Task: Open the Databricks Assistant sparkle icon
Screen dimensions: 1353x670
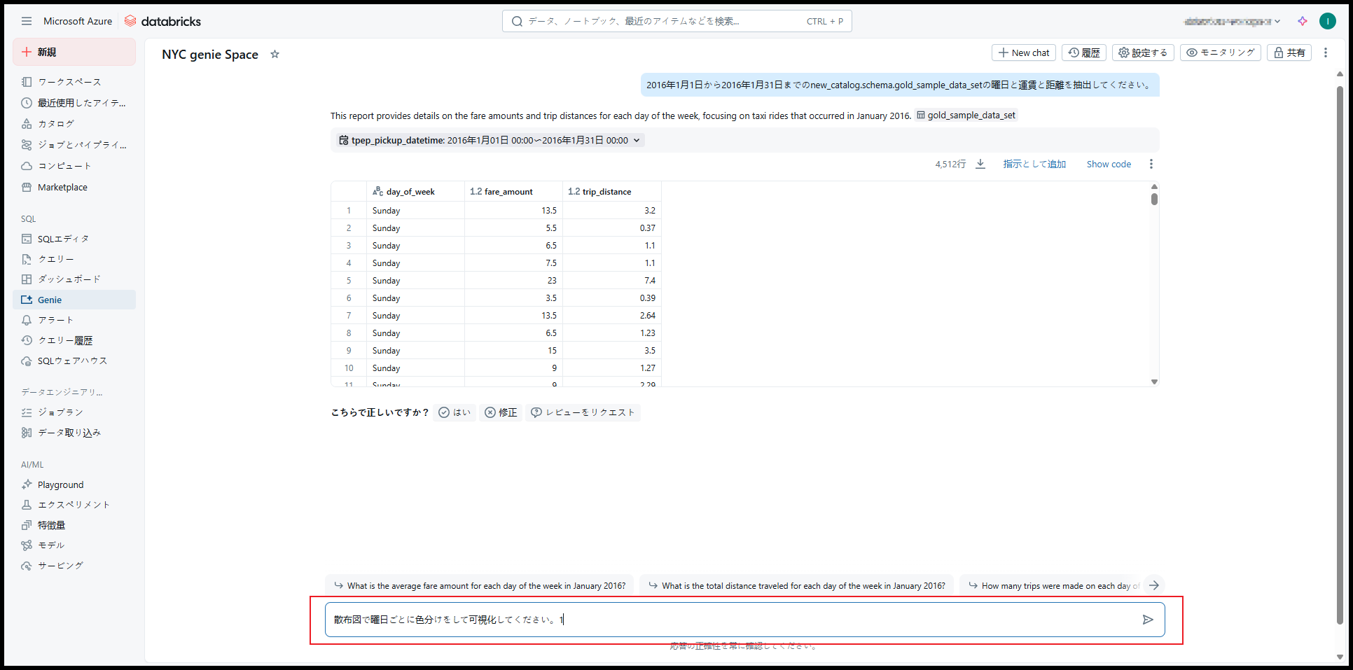Action: (1303, 21)
